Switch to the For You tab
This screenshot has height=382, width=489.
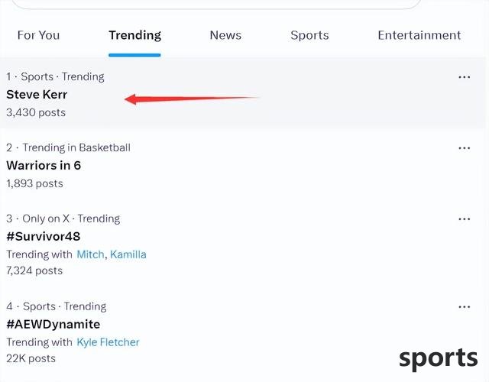pos(38,35)
